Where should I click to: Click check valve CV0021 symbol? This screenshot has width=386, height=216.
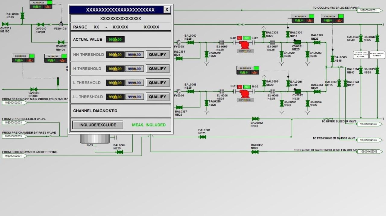point(297,42)
